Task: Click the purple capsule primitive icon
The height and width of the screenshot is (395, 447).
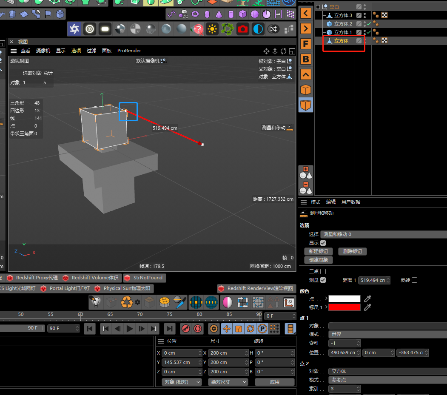Action: pyautogui.click(x=207, y=14)
